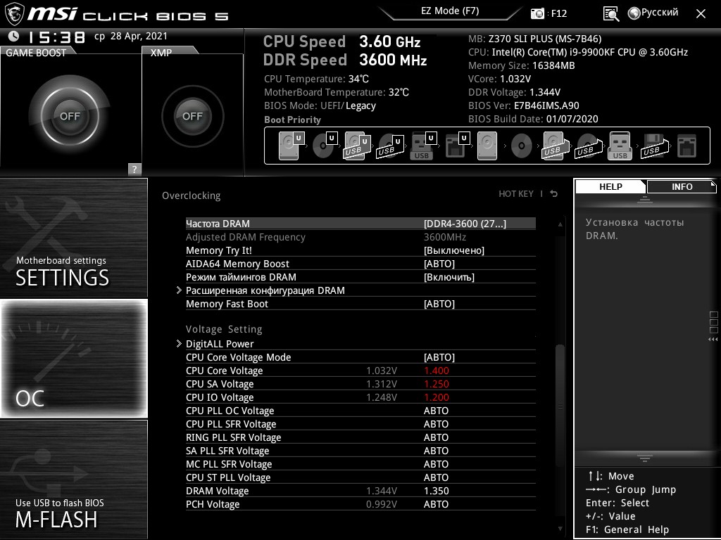The image size is (721, 540).
Task: Open the OC overclocking section
Action: pos(74,358)
